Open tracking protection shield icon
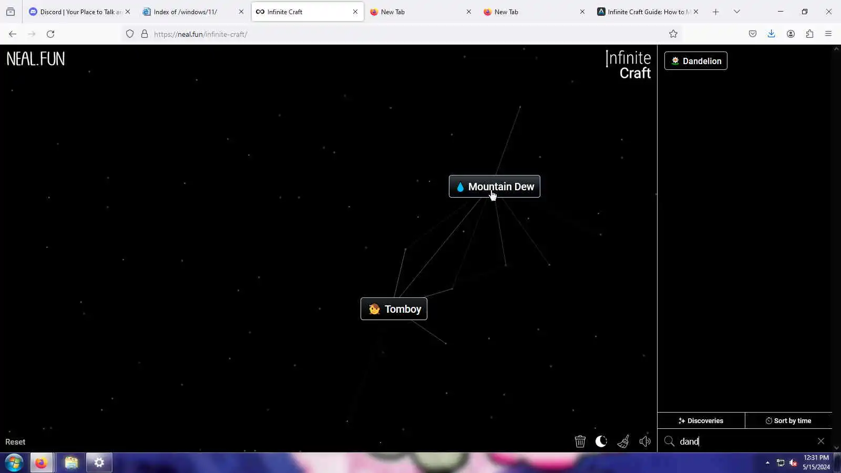The width and height of the screenshot is (841, 473). point(130,34)
